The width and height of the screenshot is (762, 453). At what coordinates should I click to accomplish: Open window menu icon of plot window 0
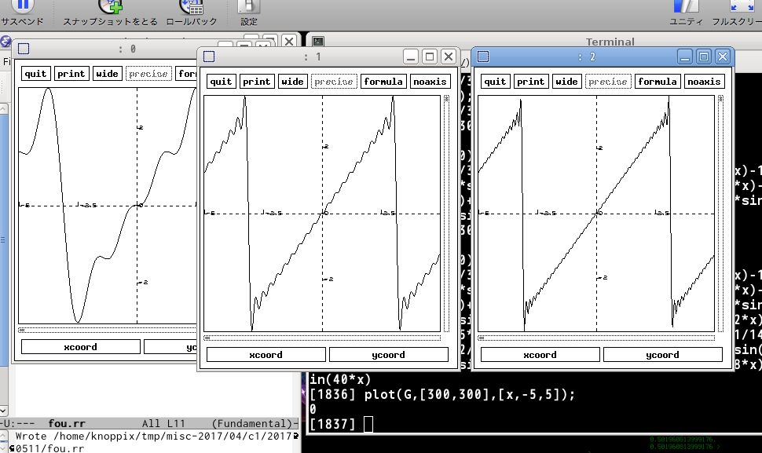(24, 49)
